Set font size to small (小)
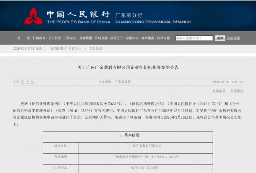 pos(32,82)
